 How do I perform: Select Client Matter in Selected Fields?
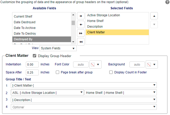click(117, 32)
